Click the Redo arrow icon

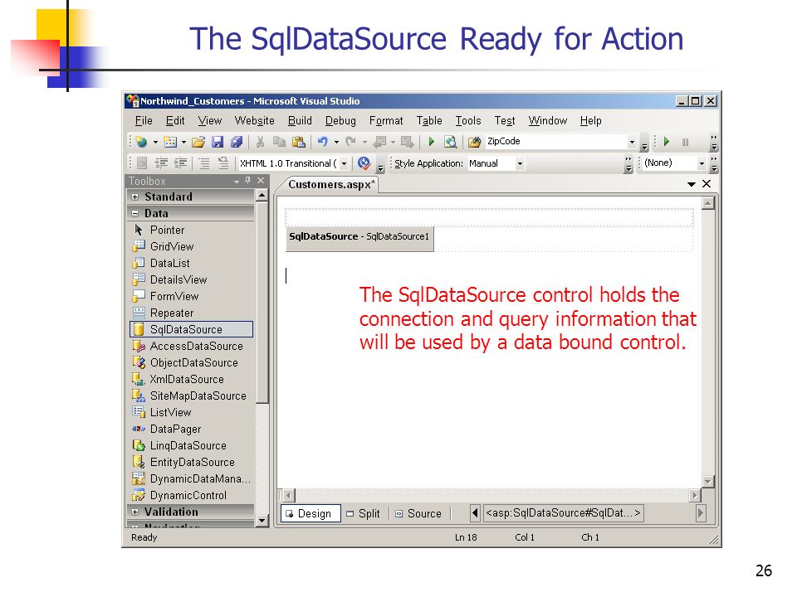pos(350,142)
